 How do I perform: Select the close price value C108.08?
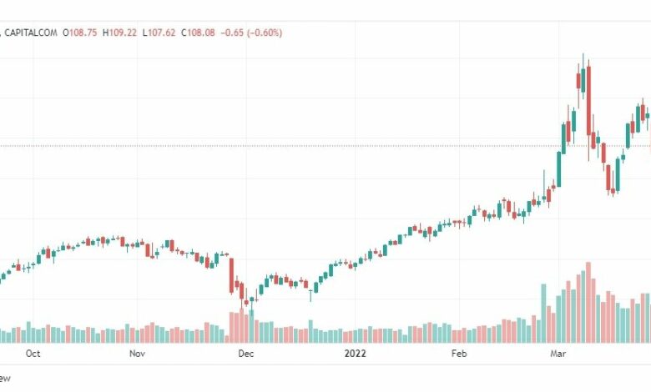coord(198,33)
